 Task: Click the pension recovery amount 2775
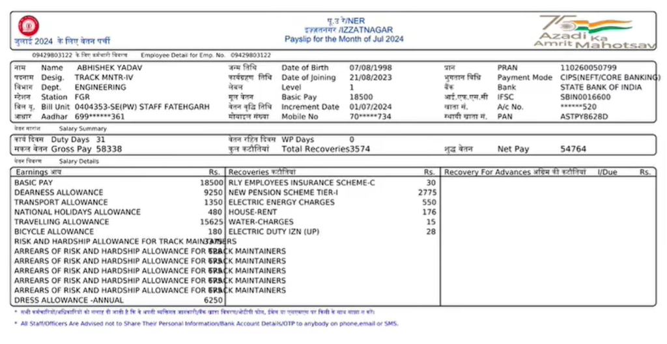pos(427,192)
